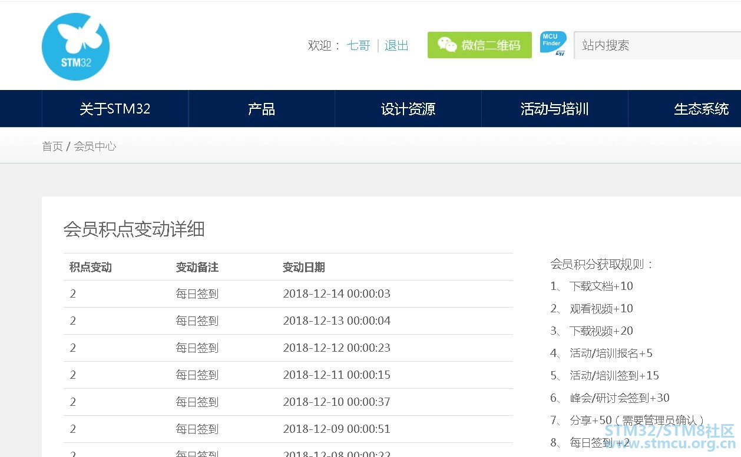741x457 pixels.
Task: Click the 变动日期 column header
Action: [x=304, y=268]
